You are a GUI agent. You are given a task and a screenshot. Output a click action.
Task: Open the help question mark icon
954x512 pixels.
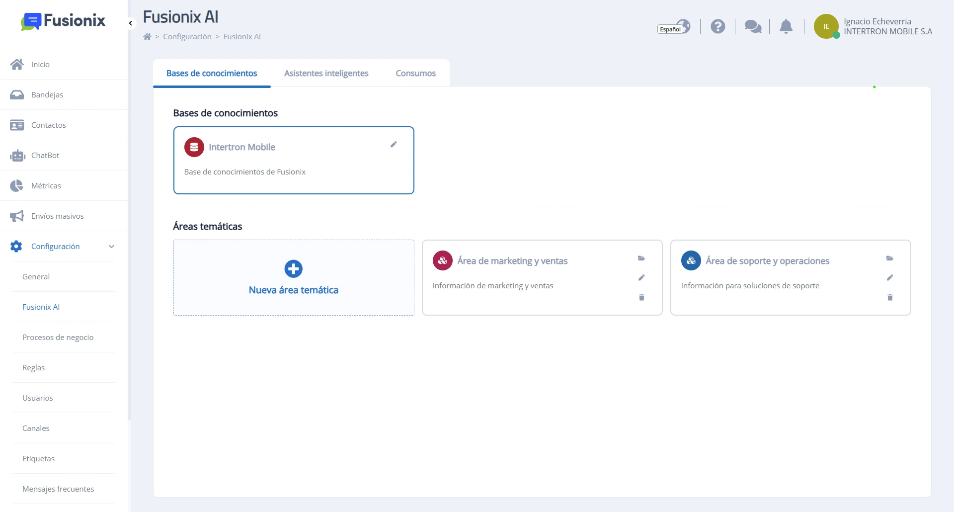point(718,26)
